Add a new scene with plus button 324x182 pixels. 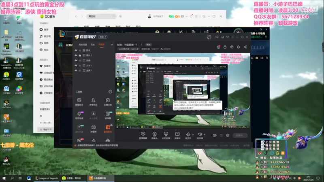coord(112,44)
